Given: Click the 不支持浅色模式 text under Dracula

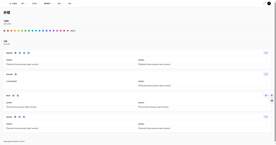Looking at the screenshot, I should [x=11, y=81].
